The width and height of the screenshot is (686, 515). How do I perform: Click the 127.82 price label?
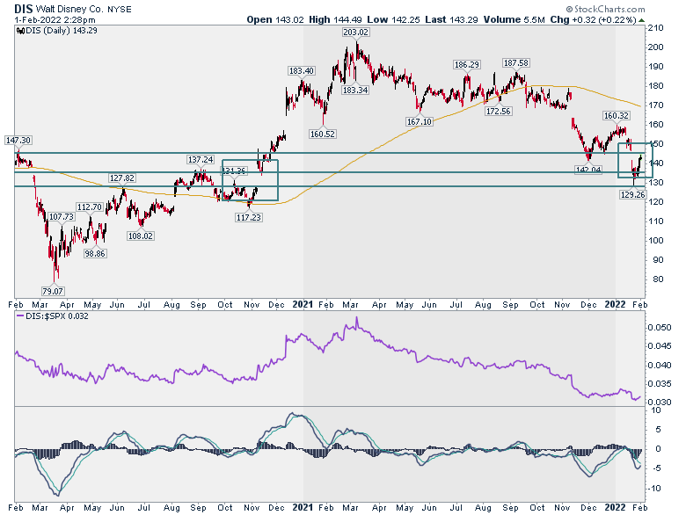coord(122,178)
